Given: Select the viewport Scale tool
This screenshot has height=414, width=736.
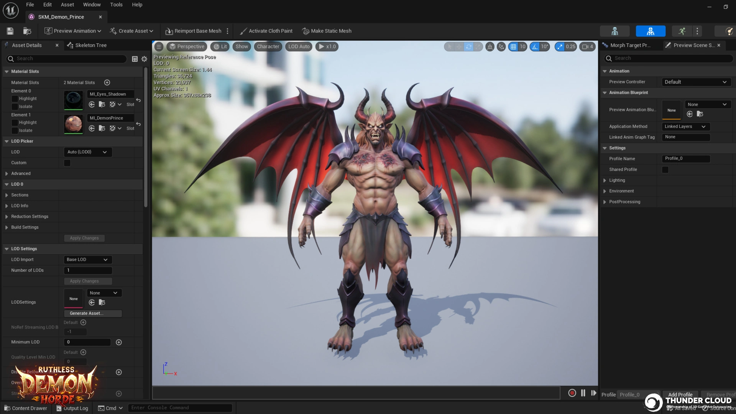Looking at the screenshot, I should pyautogui.click(x=478, y=47).
